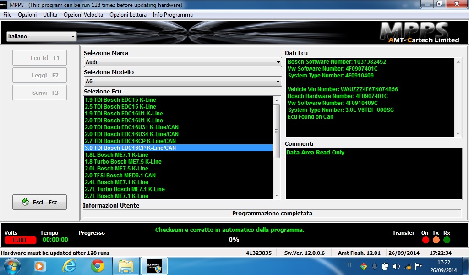This screenshot has width=469, height=275.
Task: Click the green Rx indicator light
Action: pos(447,240)
